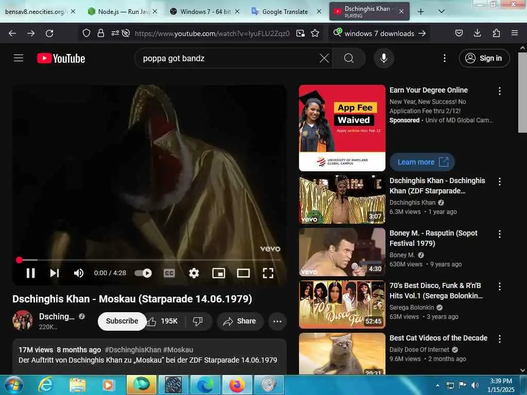The height and width of the screenshot is (395, 527).
Task: Subscribe to the Dschinghis Khan channel
Action: tap(121, 321)
